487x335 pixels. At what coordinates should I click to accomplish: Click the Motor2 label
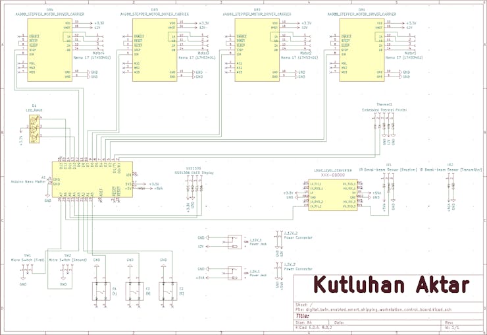(x=305, y=53)
